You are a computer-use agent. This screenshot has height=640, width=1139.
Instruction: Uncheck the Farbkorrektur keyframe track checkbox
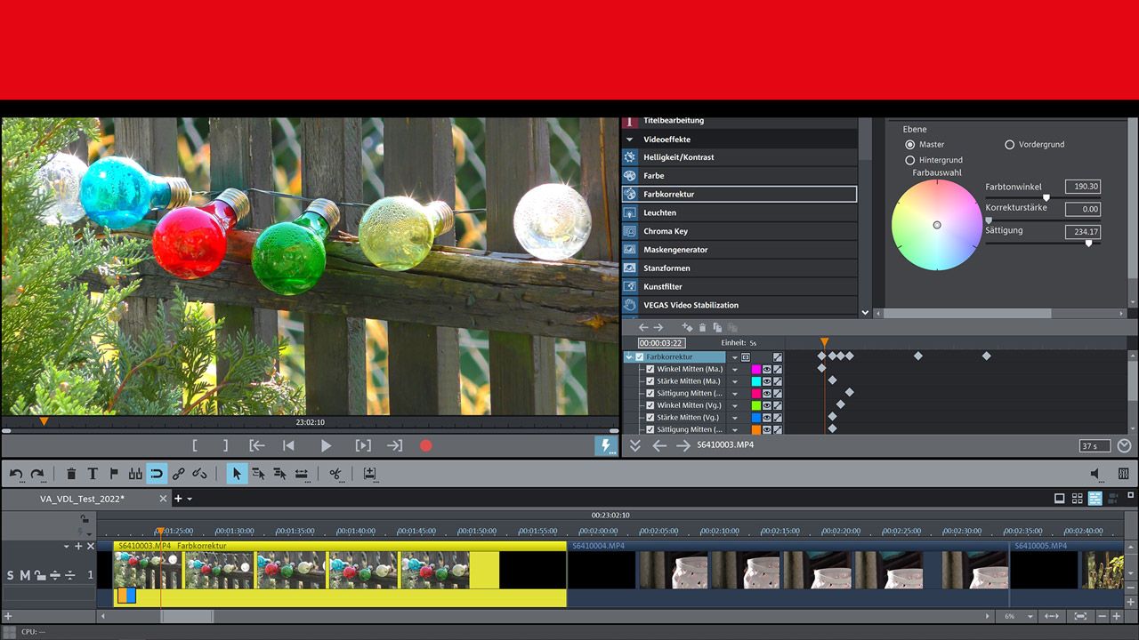tap(641, 356)
